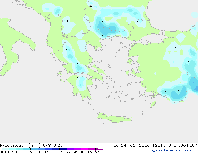Screen dimensions: 198x153
Task: Pick the legend swatch between 45 and 50
Action: (x=92, y=149)
